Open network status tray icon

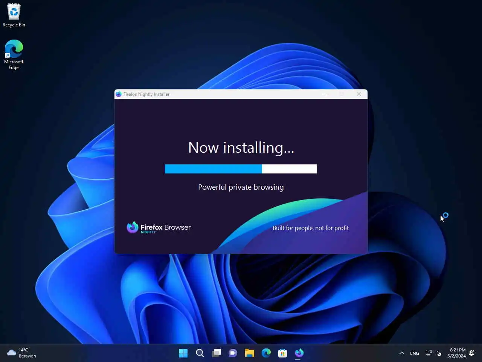coord(429,353)
